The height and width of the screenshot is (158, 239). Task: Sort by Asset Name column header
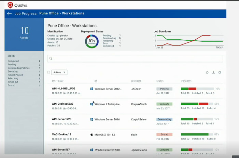[x=58, y=81]
